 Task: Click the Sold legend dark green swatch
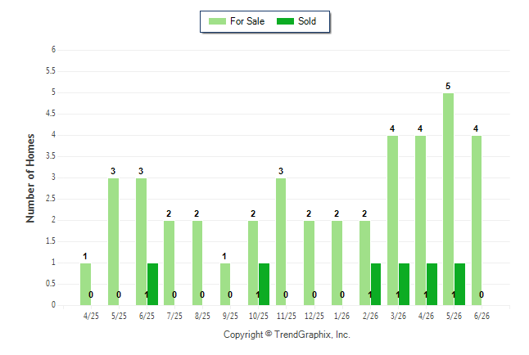[x=285, y=21]
